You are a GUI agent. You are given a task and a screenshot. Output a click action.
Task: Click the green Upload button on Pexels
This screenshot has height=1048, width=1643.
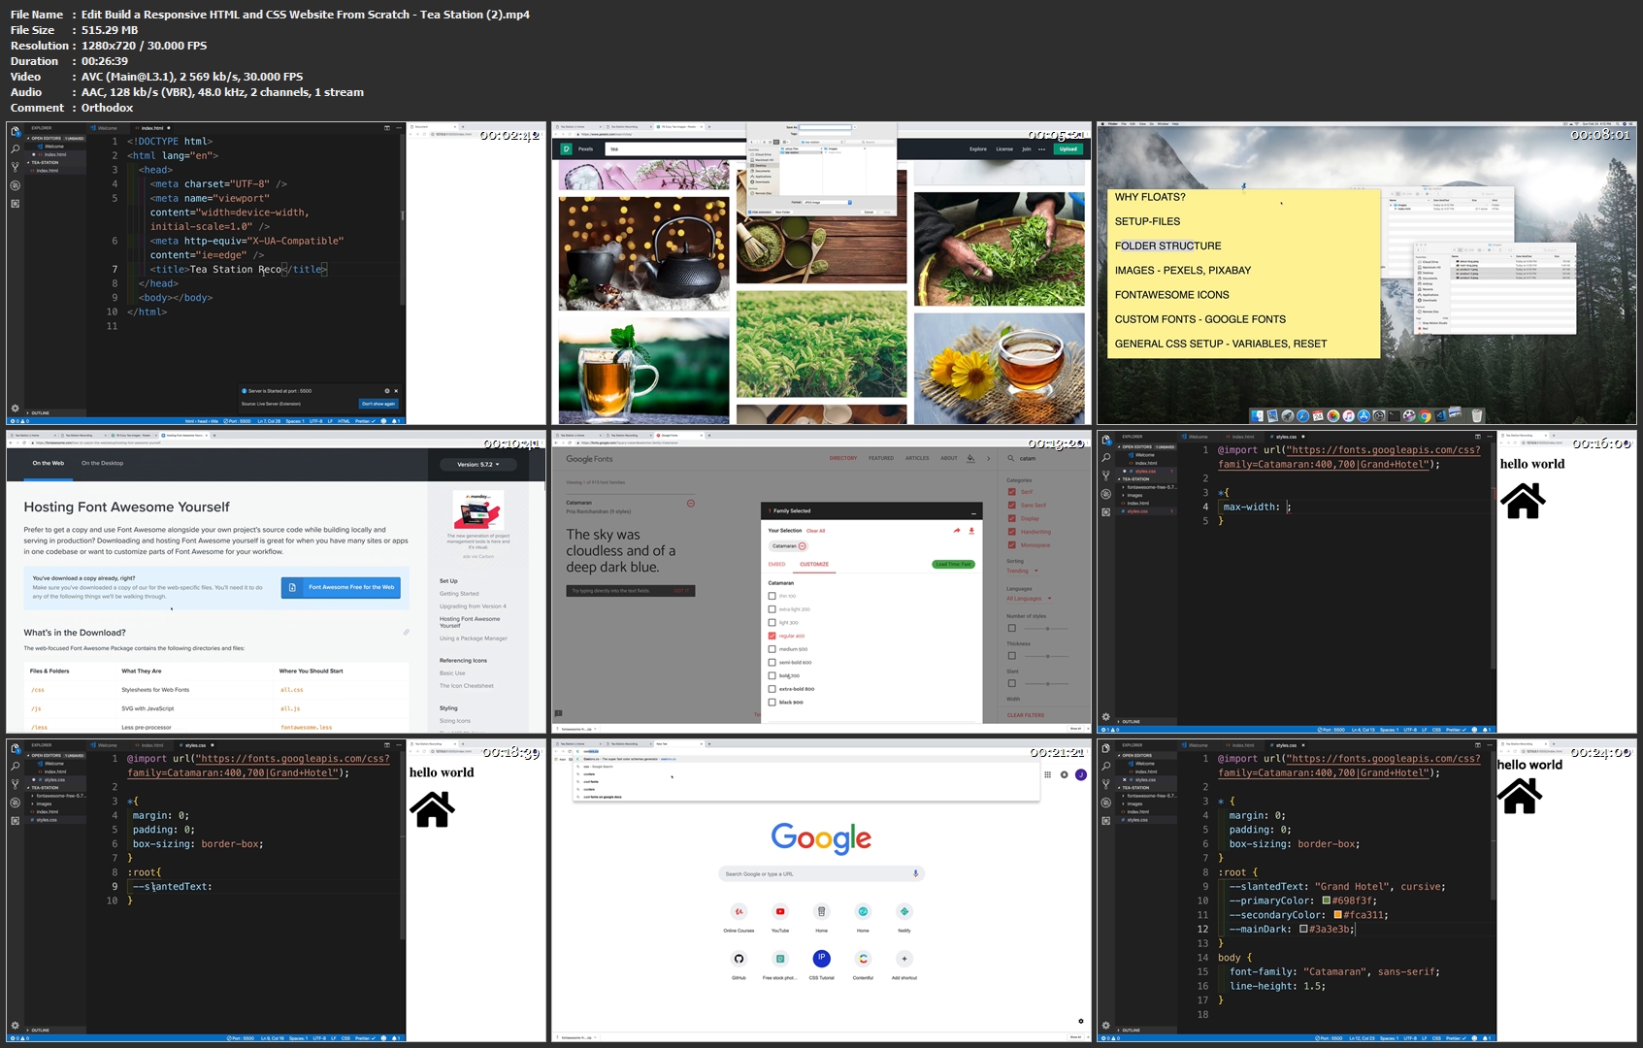tap(1068, 148)
